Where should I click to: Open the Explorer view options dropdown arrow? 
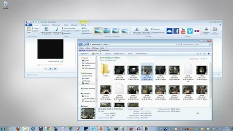coord(200,53)
